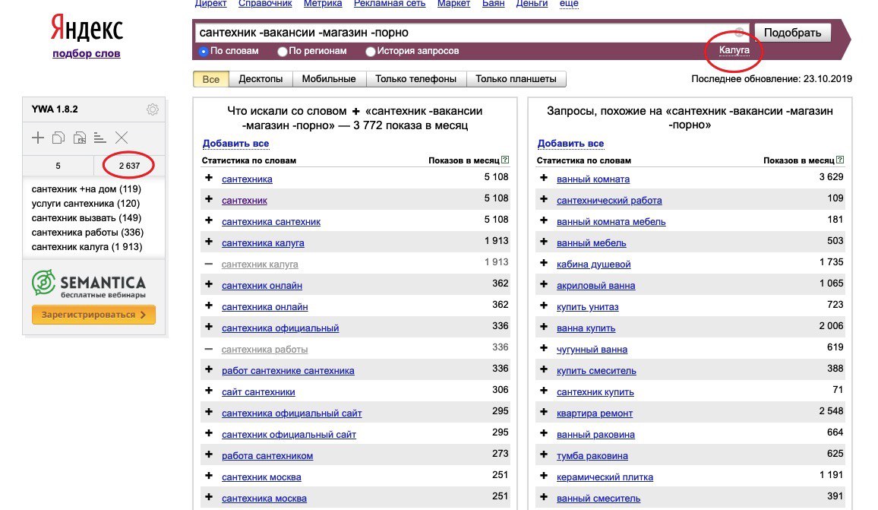Add «сантехник москва» via plus icon

pyautogui.click(x=209, y=476)
